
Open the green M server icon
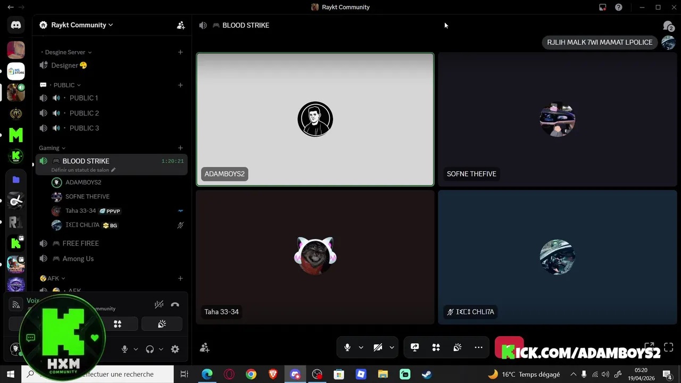tap(16, 135)
